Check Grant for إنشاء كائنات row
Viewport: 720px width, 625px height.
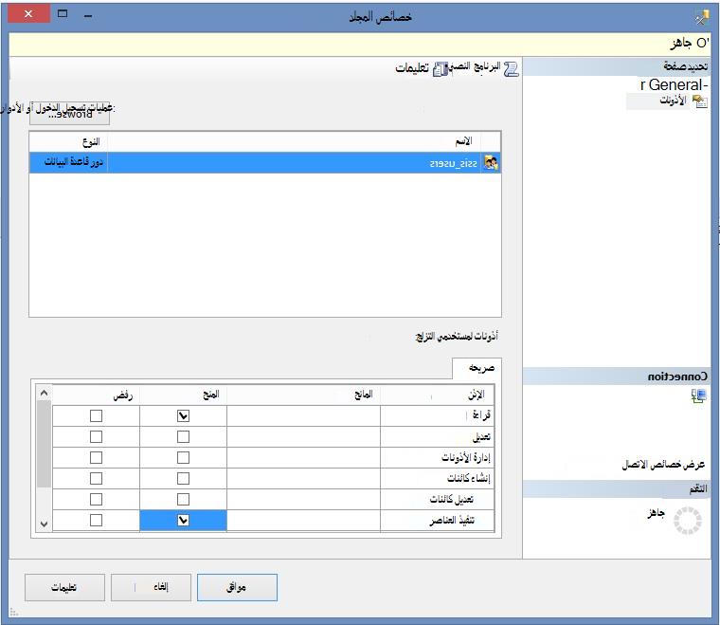183,478
